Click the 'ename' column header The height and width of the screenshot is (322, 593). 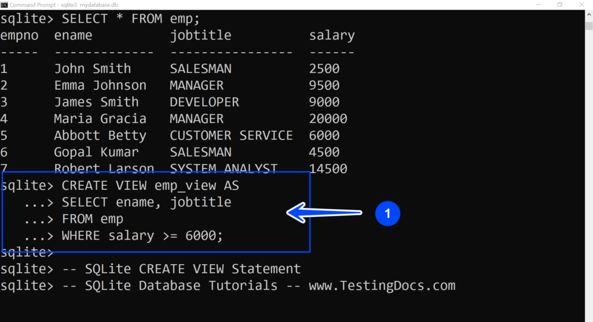pos(73,35)
